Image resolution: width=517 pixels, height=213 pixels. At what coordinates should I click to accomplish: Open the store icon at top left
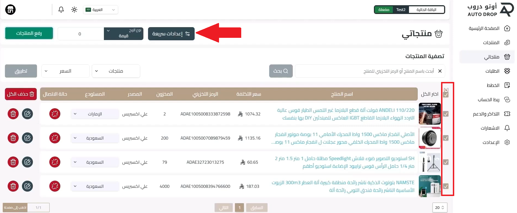click(x=10, y=10)
